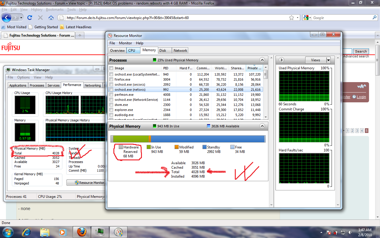380x238 pixels.
Task: Check the audiodg.exe process box
Action: click(x=111, y=115)
